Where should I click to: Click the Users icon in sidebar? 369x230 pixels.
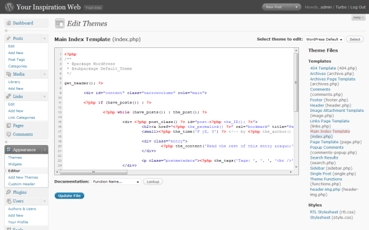pos(9,201)
